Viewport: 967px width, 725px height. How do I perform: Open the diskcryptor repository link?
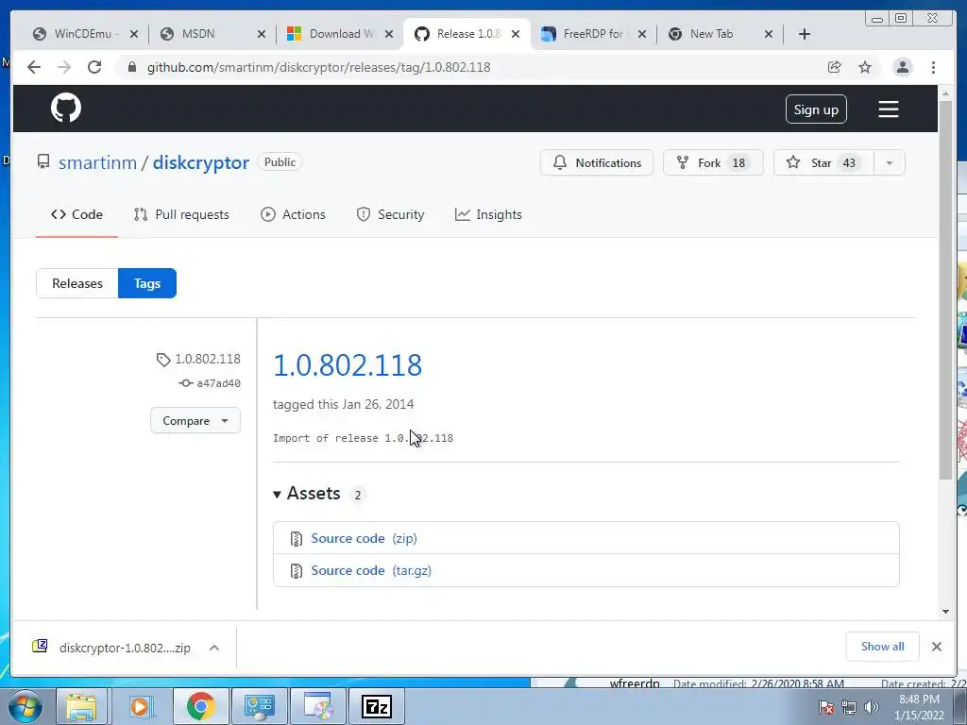point(201,162)
